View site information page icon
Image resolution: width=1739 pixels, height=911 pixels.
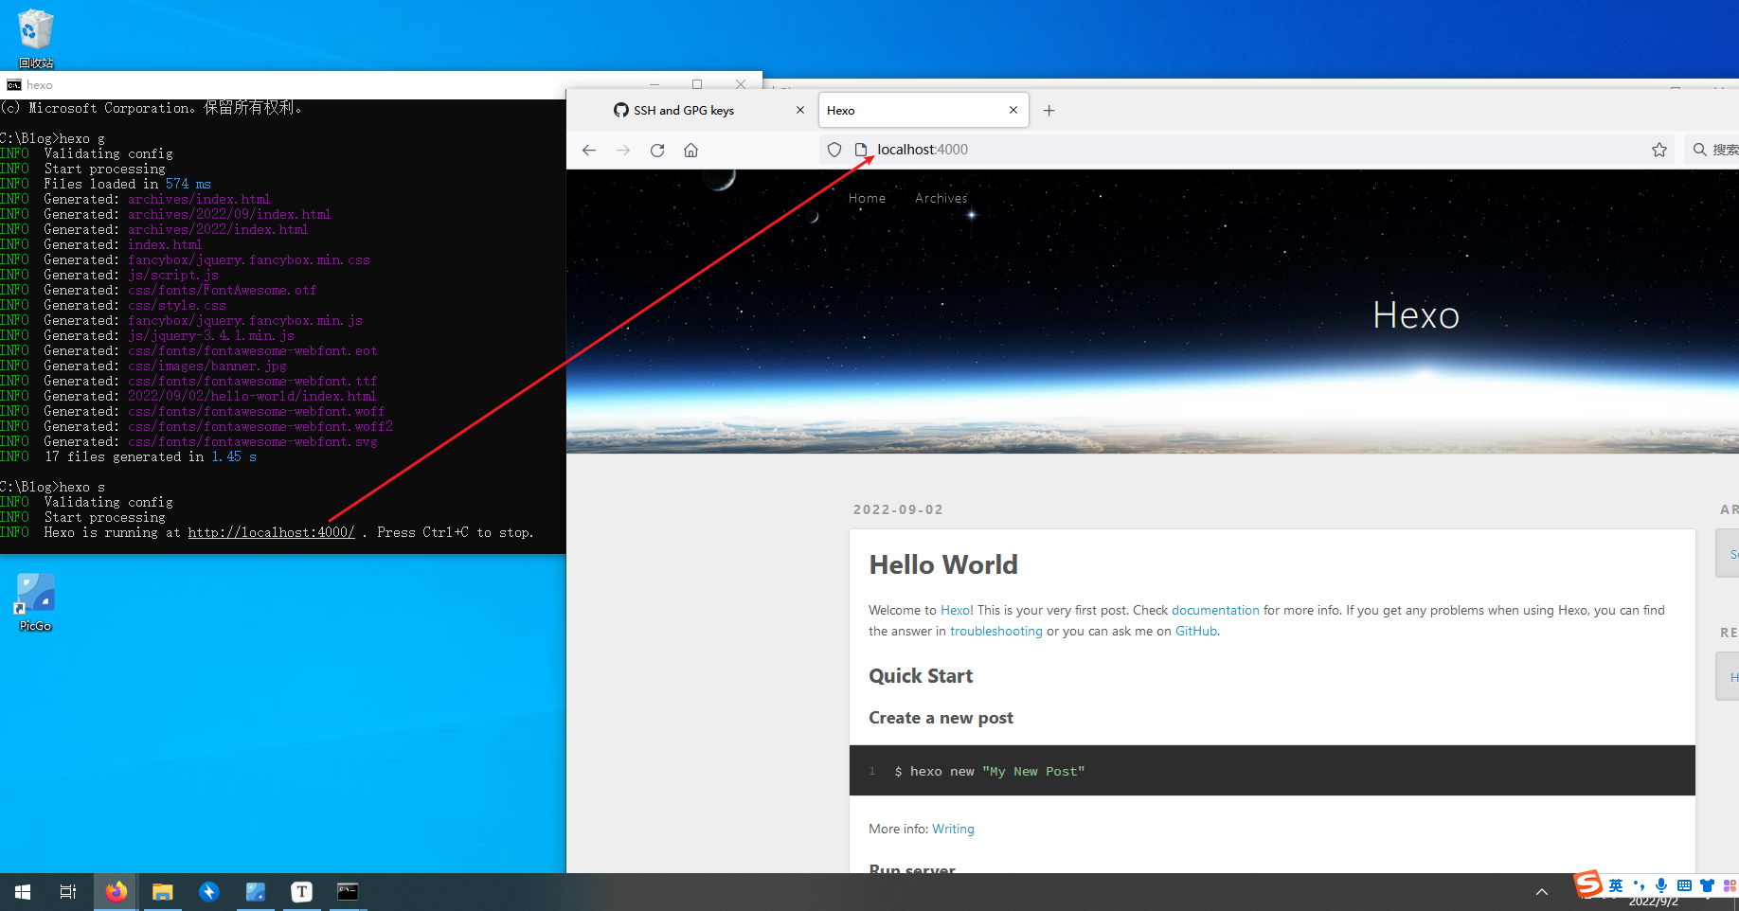pyautogui.click(x=861, y=150)
